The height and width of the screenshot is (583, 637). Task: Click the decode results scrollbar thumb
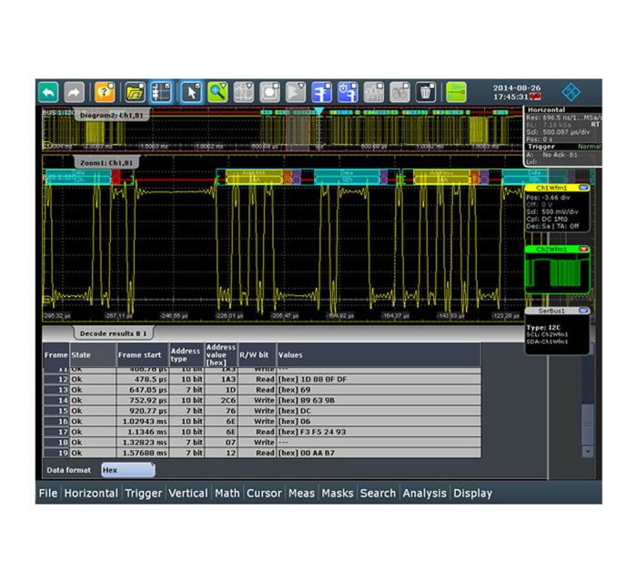[x=587, y=424]
